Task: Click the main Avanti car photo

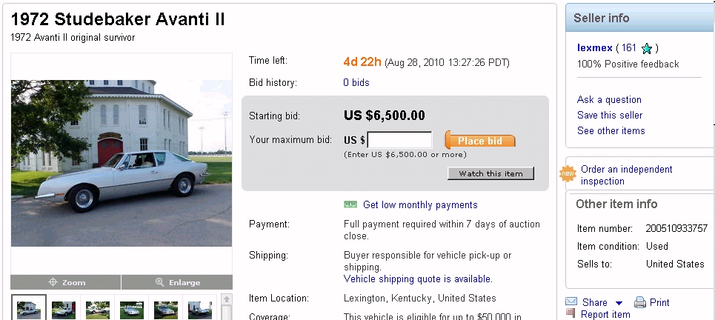Action: tap(122, 163)
